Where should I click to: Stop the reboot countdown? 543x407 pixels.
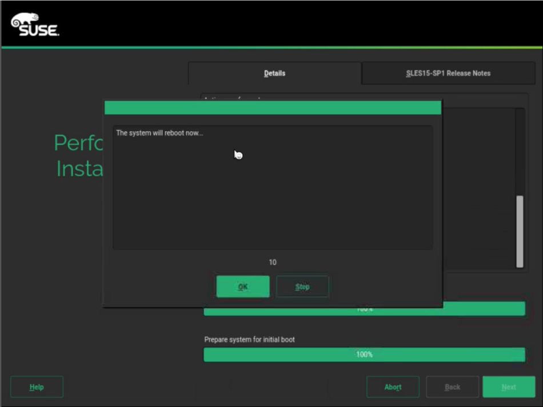(302, 287)
